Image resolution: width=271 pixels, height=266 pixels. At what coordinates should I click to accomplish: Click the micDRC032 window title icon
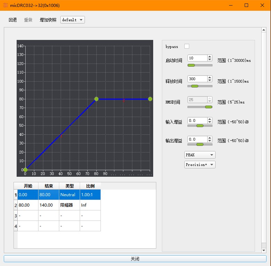(x=6, y=5)
